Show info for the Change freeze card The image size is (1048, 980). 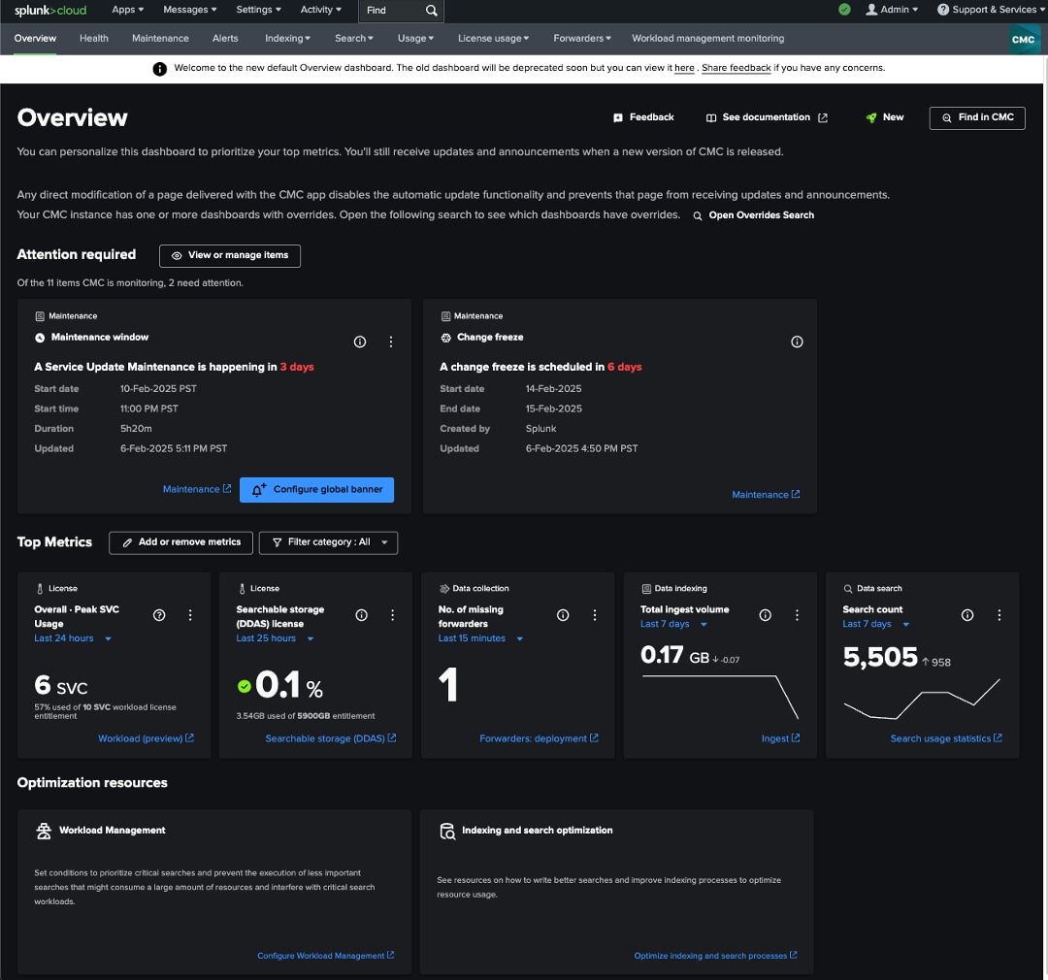[797, 342]
